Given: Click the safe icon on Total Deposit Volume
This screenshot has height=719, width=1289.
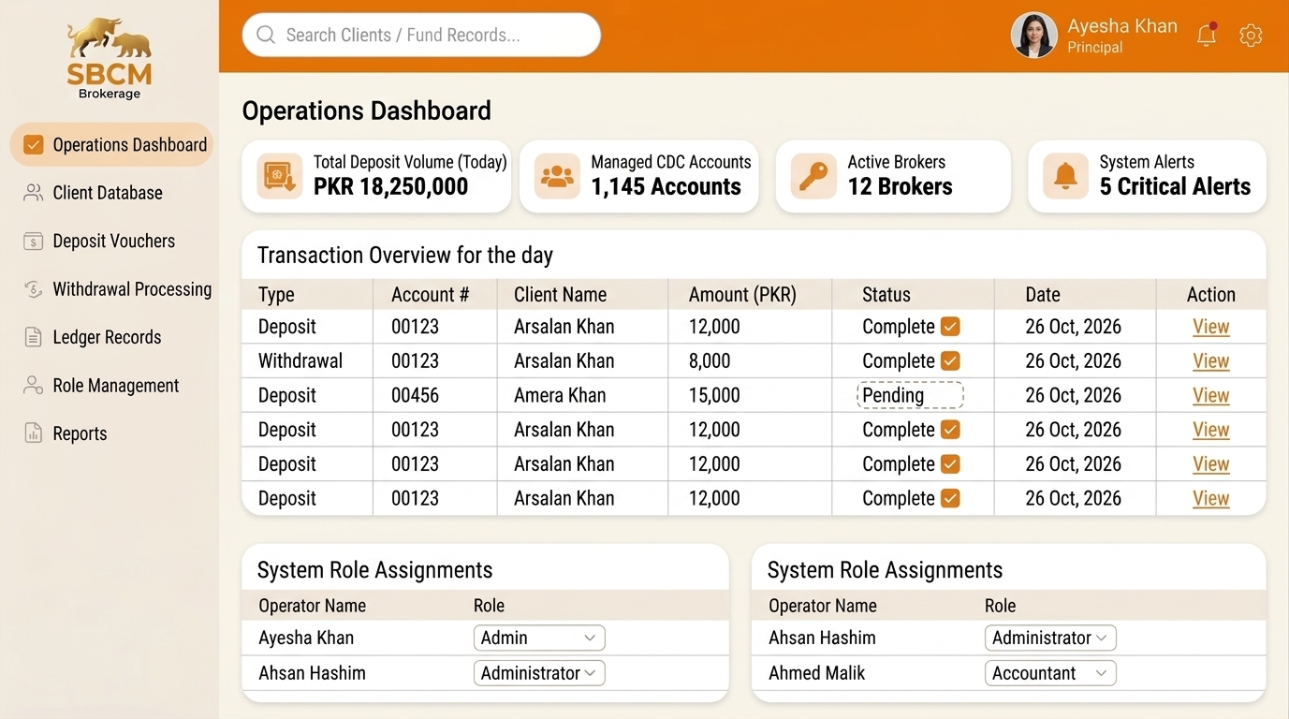Looking at the screenshot, I should click(280, 176).
